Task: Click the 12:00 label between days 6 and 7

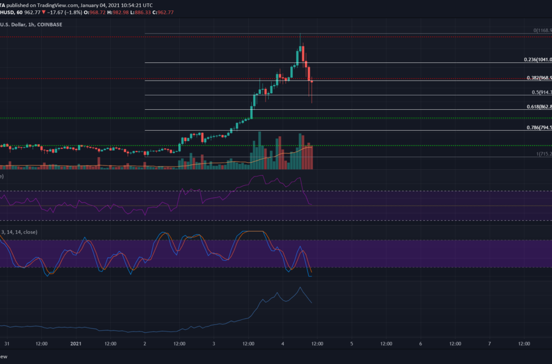Action: [x=455, y=344]
